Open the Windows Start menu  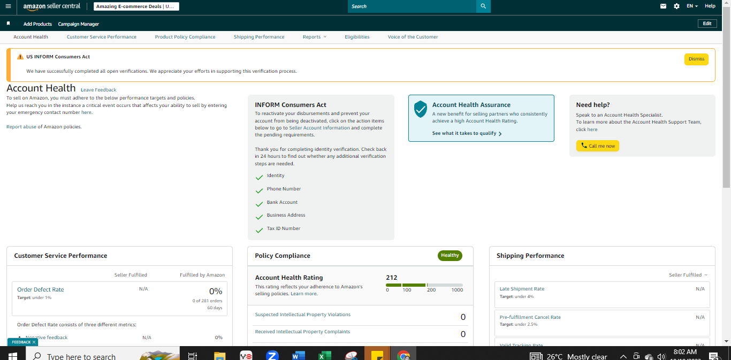click(x=13, y=356)
